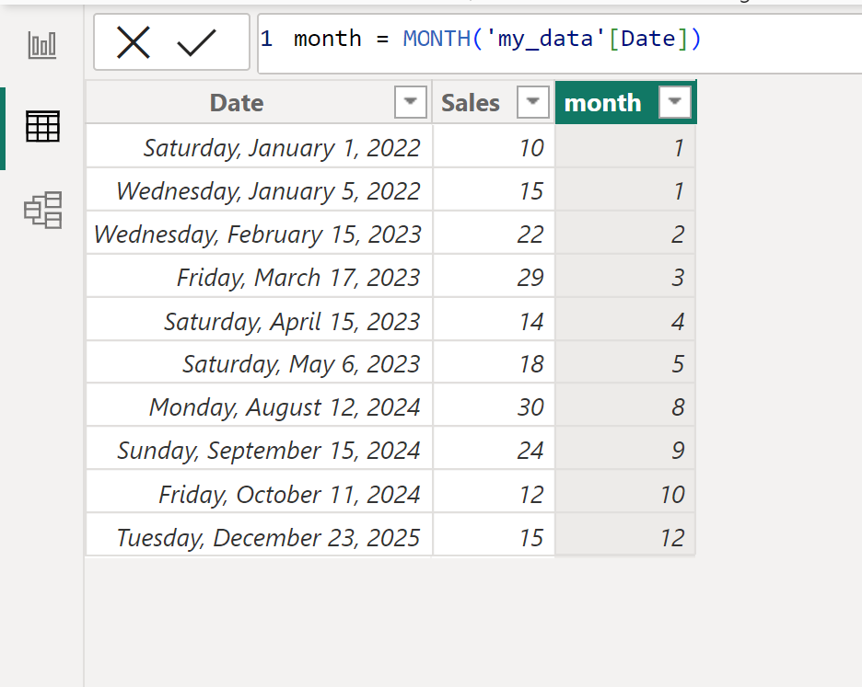
Task: Cancel the formula with X icon
Action: coord(134,42)
